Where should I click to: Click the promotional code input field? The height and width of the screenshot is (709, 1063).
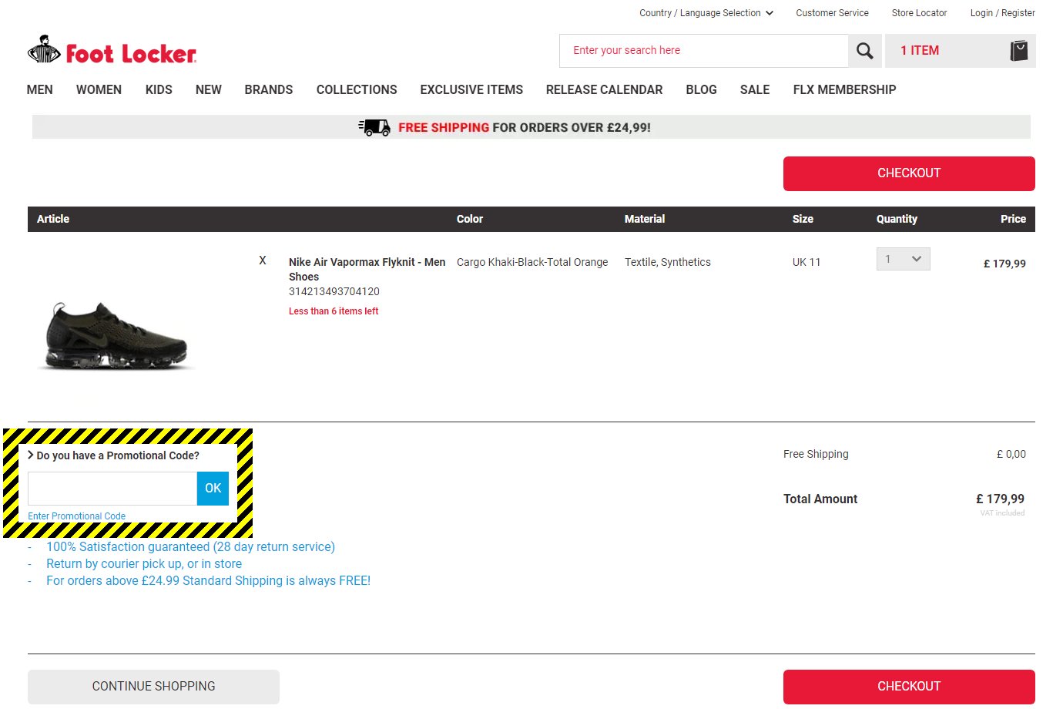112,489
